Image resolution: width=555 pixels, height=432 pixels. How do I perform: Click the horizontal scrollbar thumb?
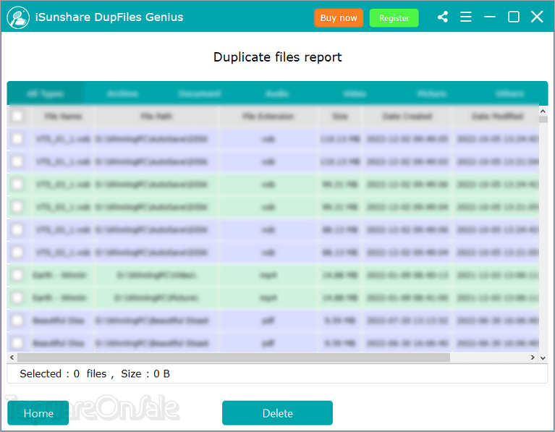tap(234, 357)
